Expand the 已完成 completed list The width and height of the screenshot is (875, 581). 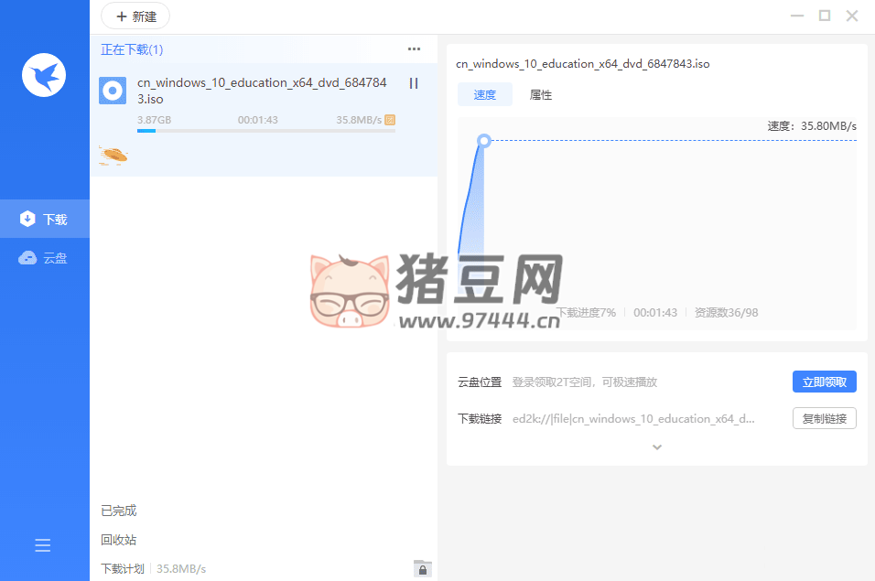pyautogui.click(x=119, y=511)
